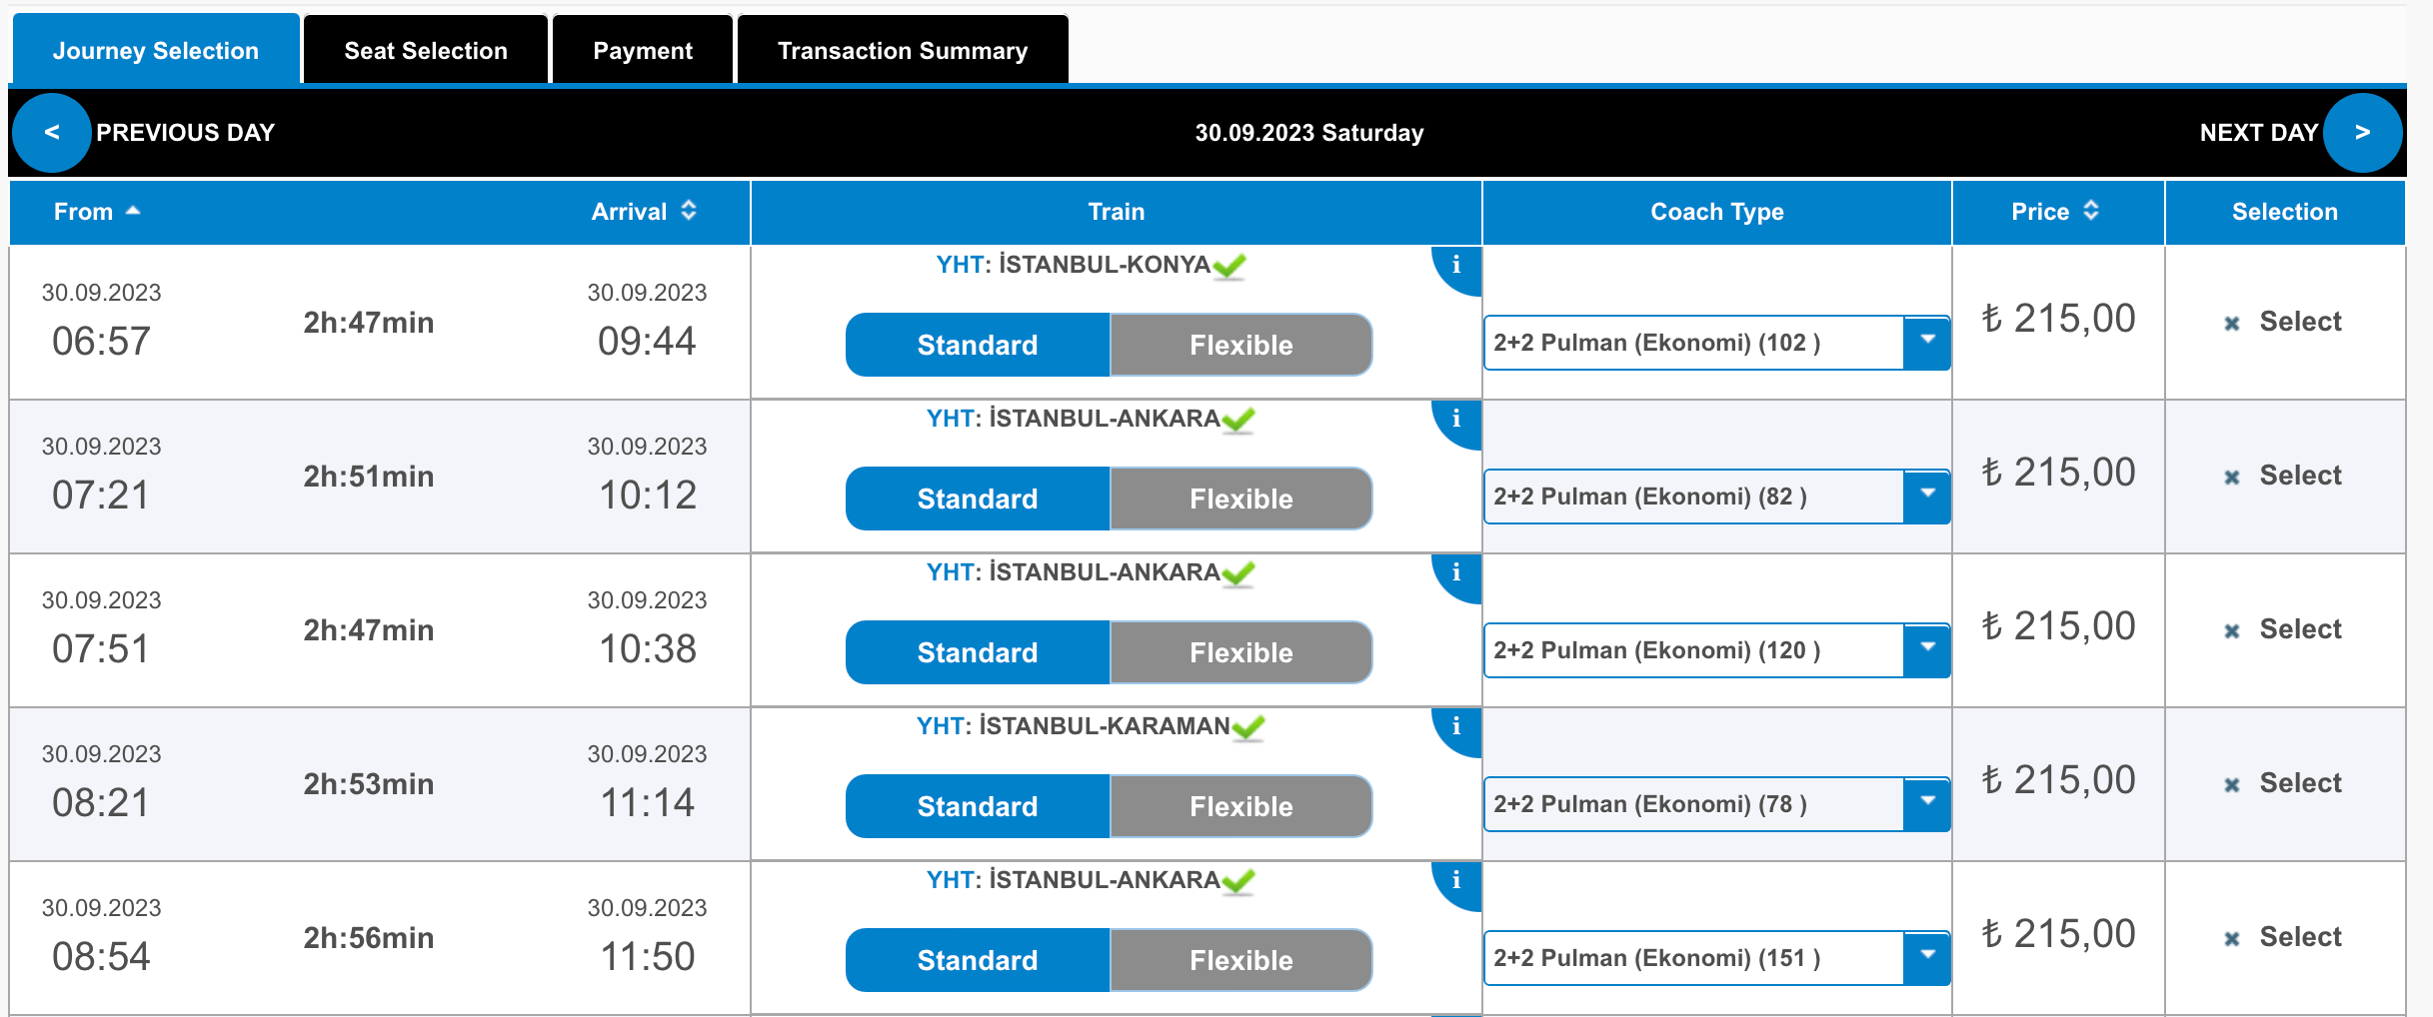Choose Flexible fare for 07:51 train
2433x1017 pixels.
click(x=1240, y=652)
